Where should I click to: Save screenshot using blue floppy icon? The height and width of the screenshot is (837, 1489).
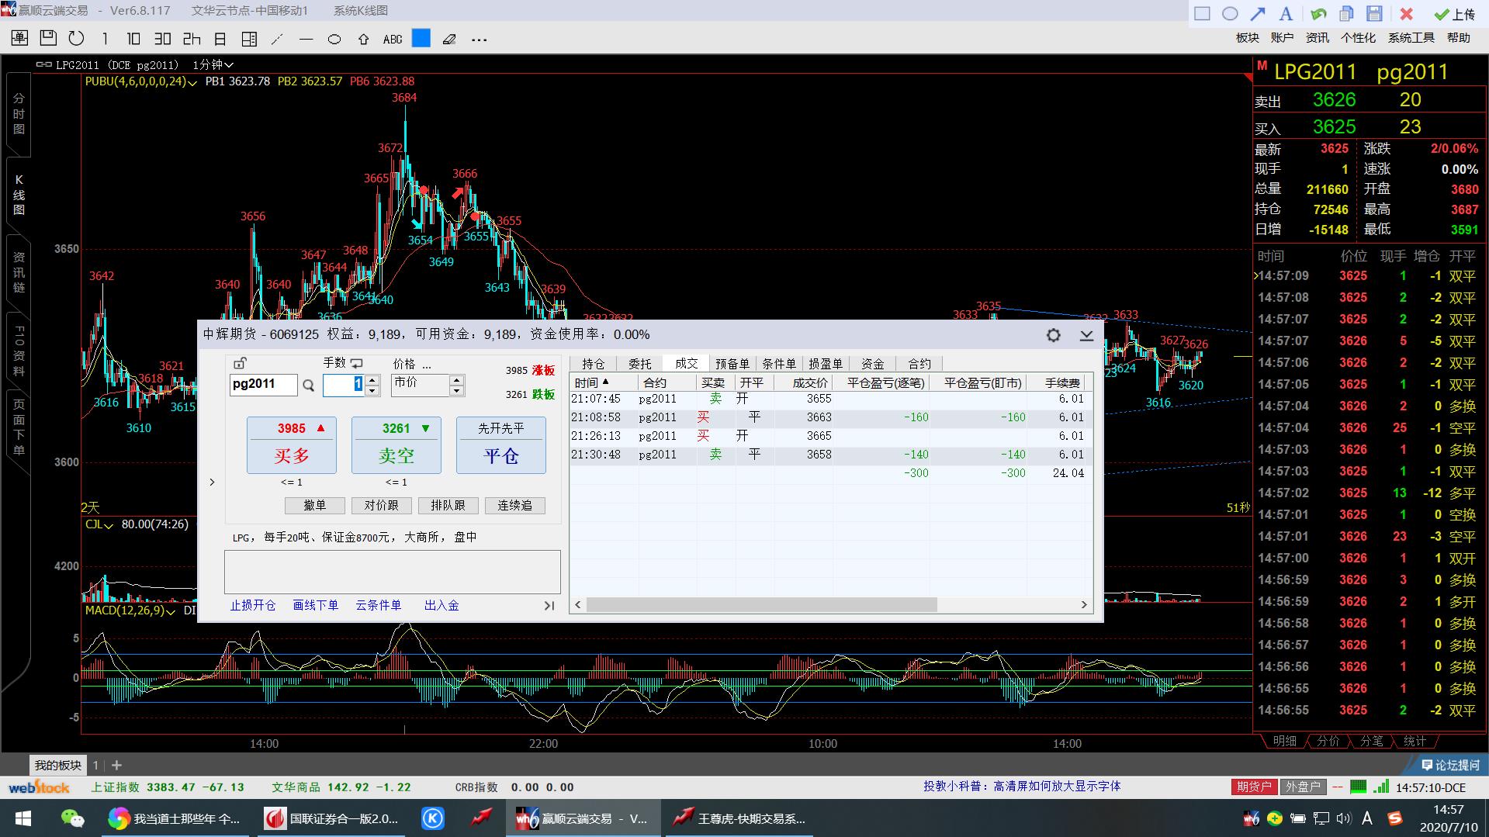pyautogui.click(x=1374, y=13)
